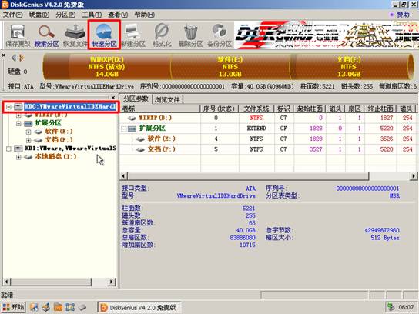
Task: Click the Save Changes (保存更改) toolbar icon
Action: click(18, 35)
